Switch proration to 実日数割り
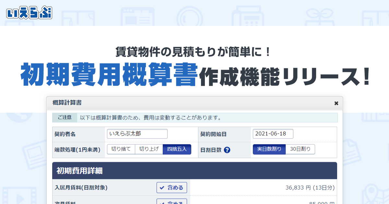The width and height of the screenshot is (389, 204). click(269, 149)
